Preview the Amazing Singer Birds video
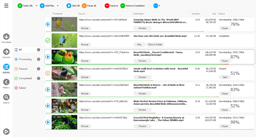This screenshot has height=137, width=256. 142,28
